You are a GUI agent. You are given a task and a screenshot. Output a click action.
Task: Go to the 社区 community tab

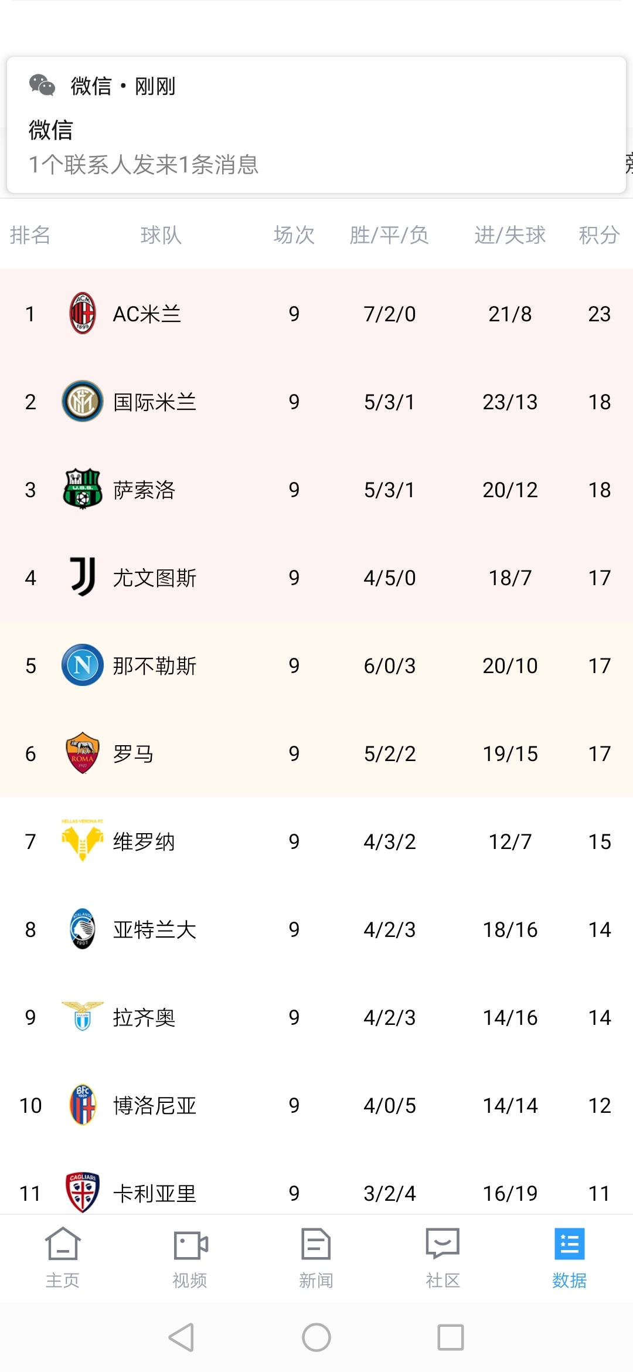(x=443, y=1258)
